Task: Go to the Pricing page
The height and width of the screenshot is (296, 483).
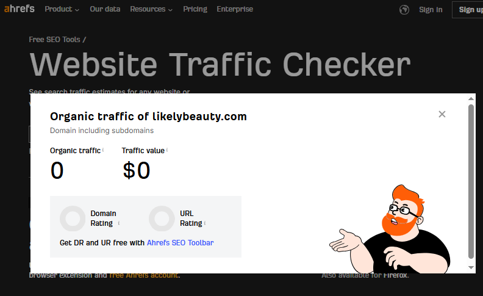Action: point(195,9)
